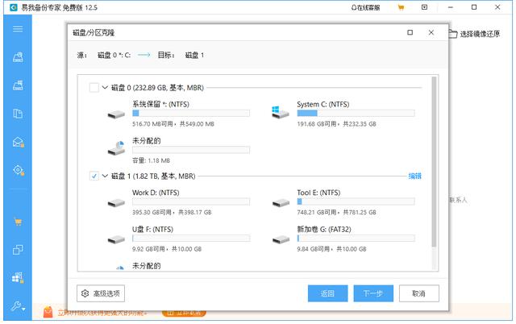Click the System C: usage bar
This screenshot has width=516, height=324.
[x=356, y=114]
